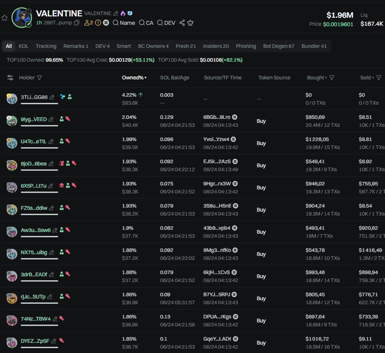The height and width of the screenshot is (353, 385).
Task: Click the orange warning circle icon
Action: pyautogui.click(x=98, y=23)
